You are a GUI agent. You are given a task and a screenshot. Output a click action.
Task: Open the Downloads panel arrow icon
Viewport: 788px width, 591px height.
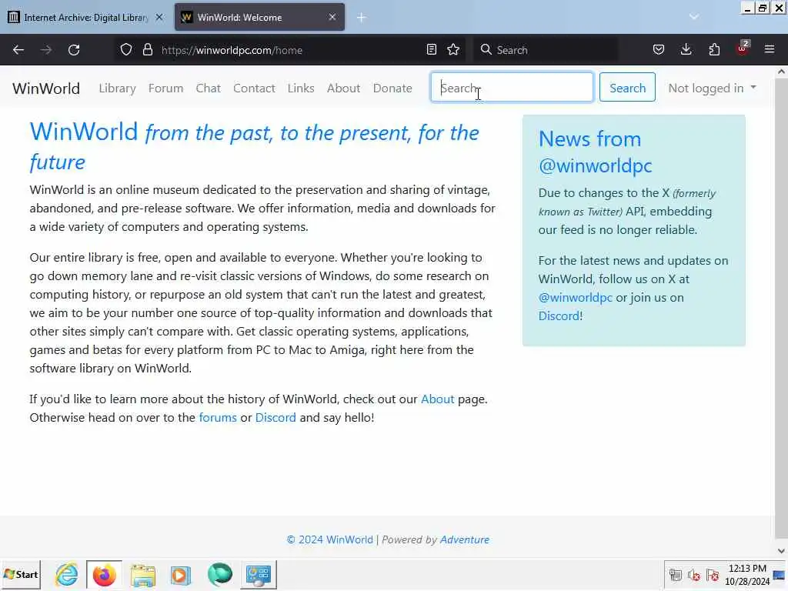click(686, 50)
